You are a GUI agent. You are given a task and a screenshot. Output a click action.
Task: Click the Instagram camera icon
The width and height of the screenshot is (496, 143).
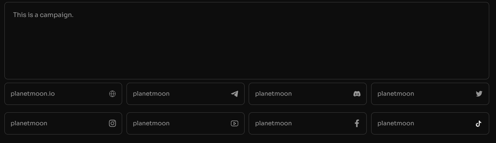pyautogui.click(x=112, y=124)
